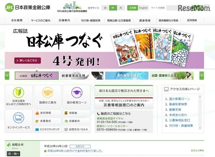Select the 広報誌 日本公庫つなぐ carousel thumbnail

coord(37,75)
